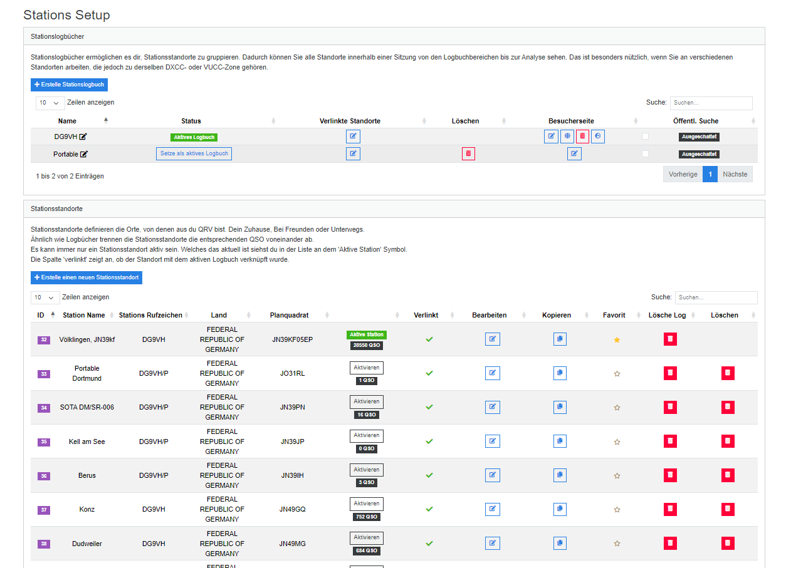
Task: Delete the Portable station logbook
Action: click(468, 153)
